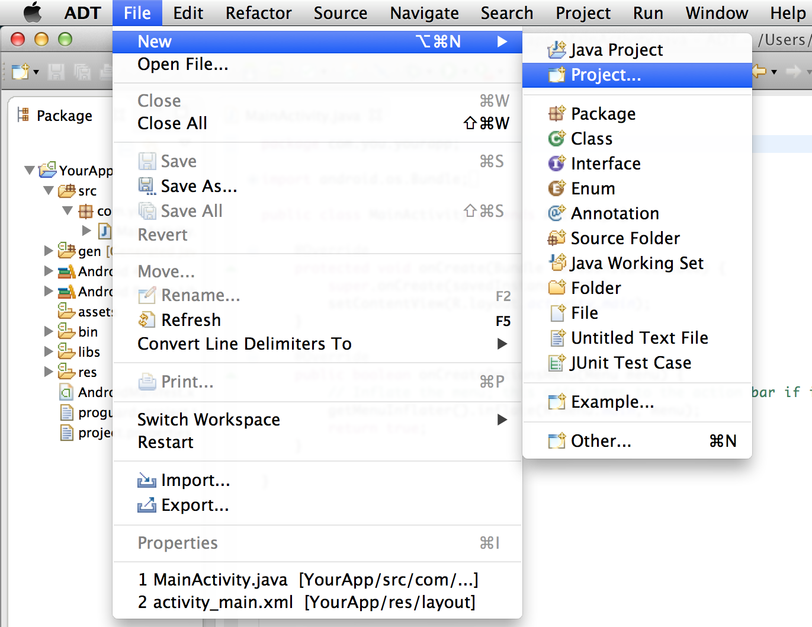Choose Save As... from File menu
812x627 pixels.
tap(317, 186)
